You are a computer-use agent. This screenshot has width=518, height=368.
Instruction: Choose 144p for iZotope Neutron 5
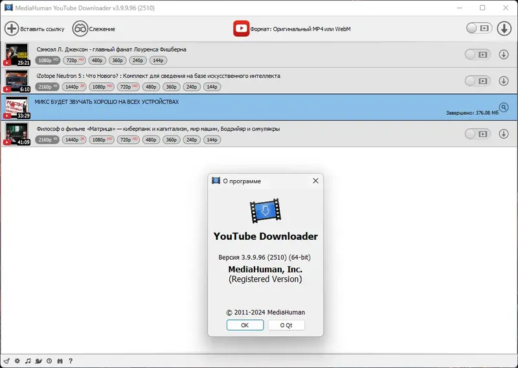pyautogui.click(x=212, y=87)
